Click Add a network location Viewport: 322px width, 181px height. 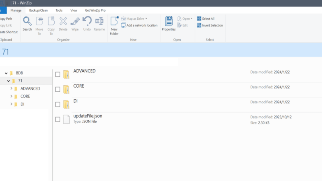click(139, 25)
